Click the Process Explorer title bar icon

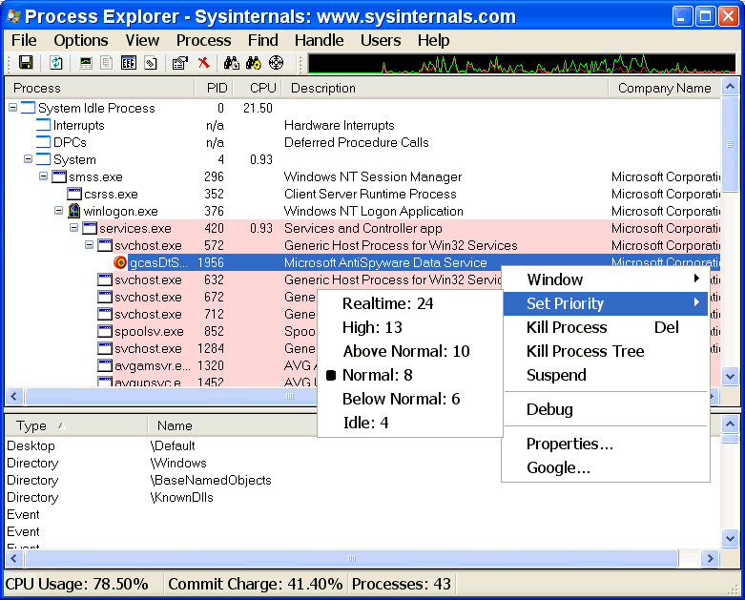tap(13, 16)
